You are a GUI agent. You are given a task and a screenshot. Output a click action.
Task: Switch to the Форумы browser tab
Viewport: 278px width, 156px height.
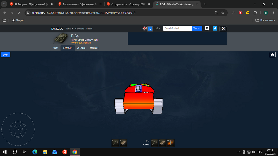point(32,4)
